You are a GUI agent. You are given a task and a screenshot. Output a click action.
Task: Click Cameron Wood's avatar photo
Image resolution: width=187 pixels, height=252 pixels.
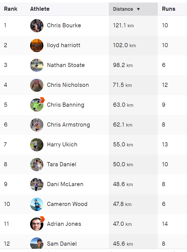pyautogui.click(x=37, y=204)
